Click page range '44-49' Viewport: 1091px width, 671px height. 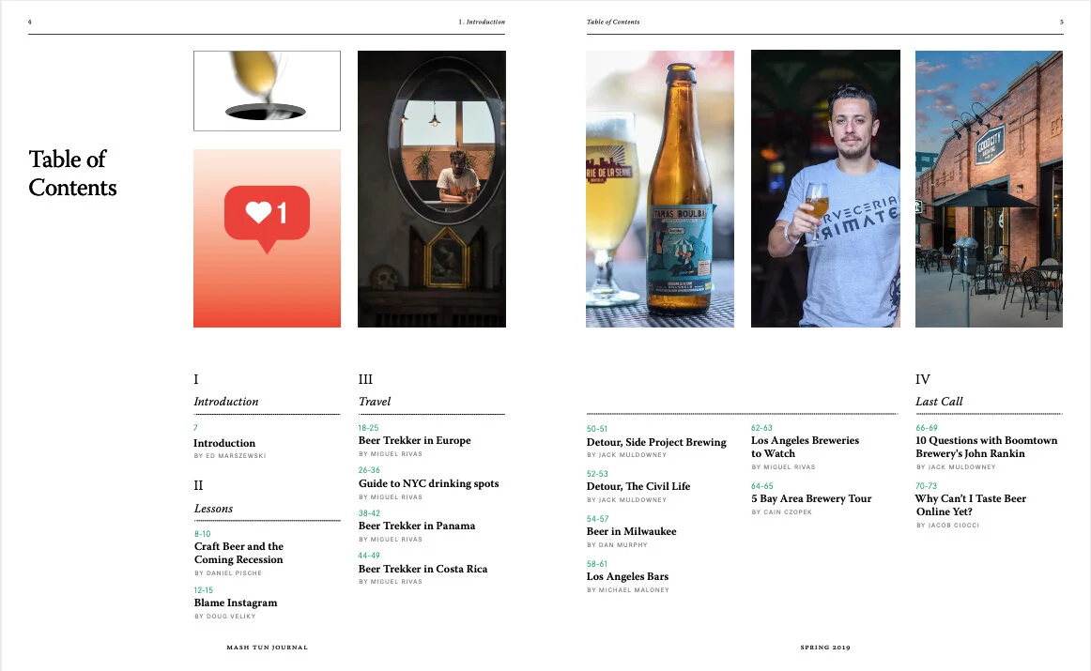click(x=370, y=556)
